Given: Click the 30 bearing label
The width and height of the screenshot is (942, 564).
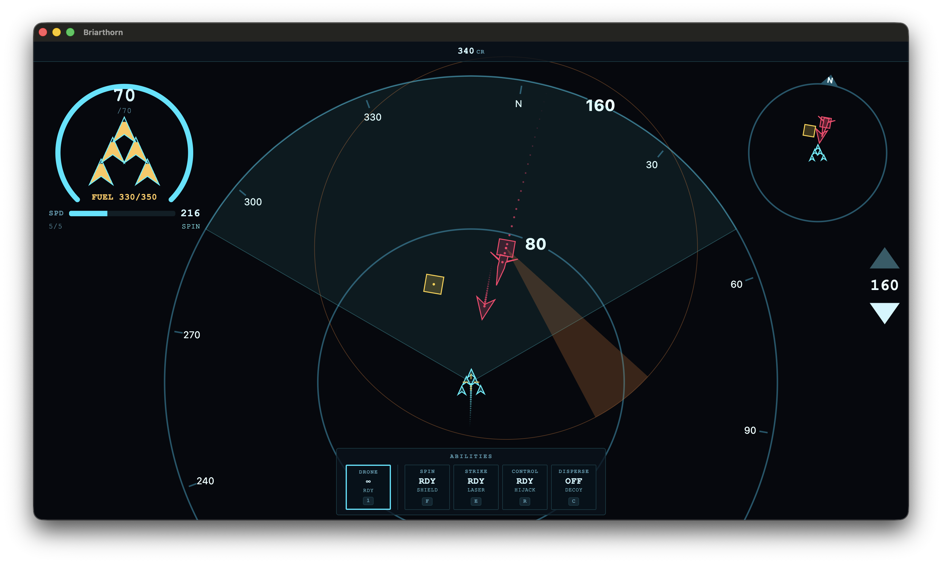Looking at the screenshot, I should (x=651, y=164).
